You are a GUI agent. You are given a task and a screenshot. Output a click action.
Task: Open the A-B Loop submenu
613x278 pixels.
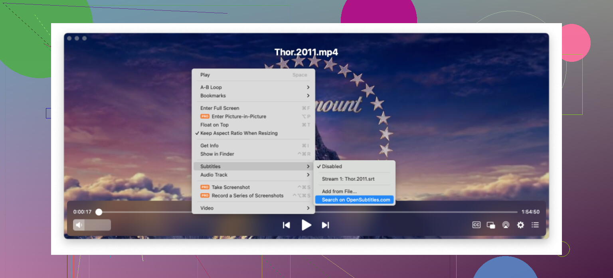(253, 87)
